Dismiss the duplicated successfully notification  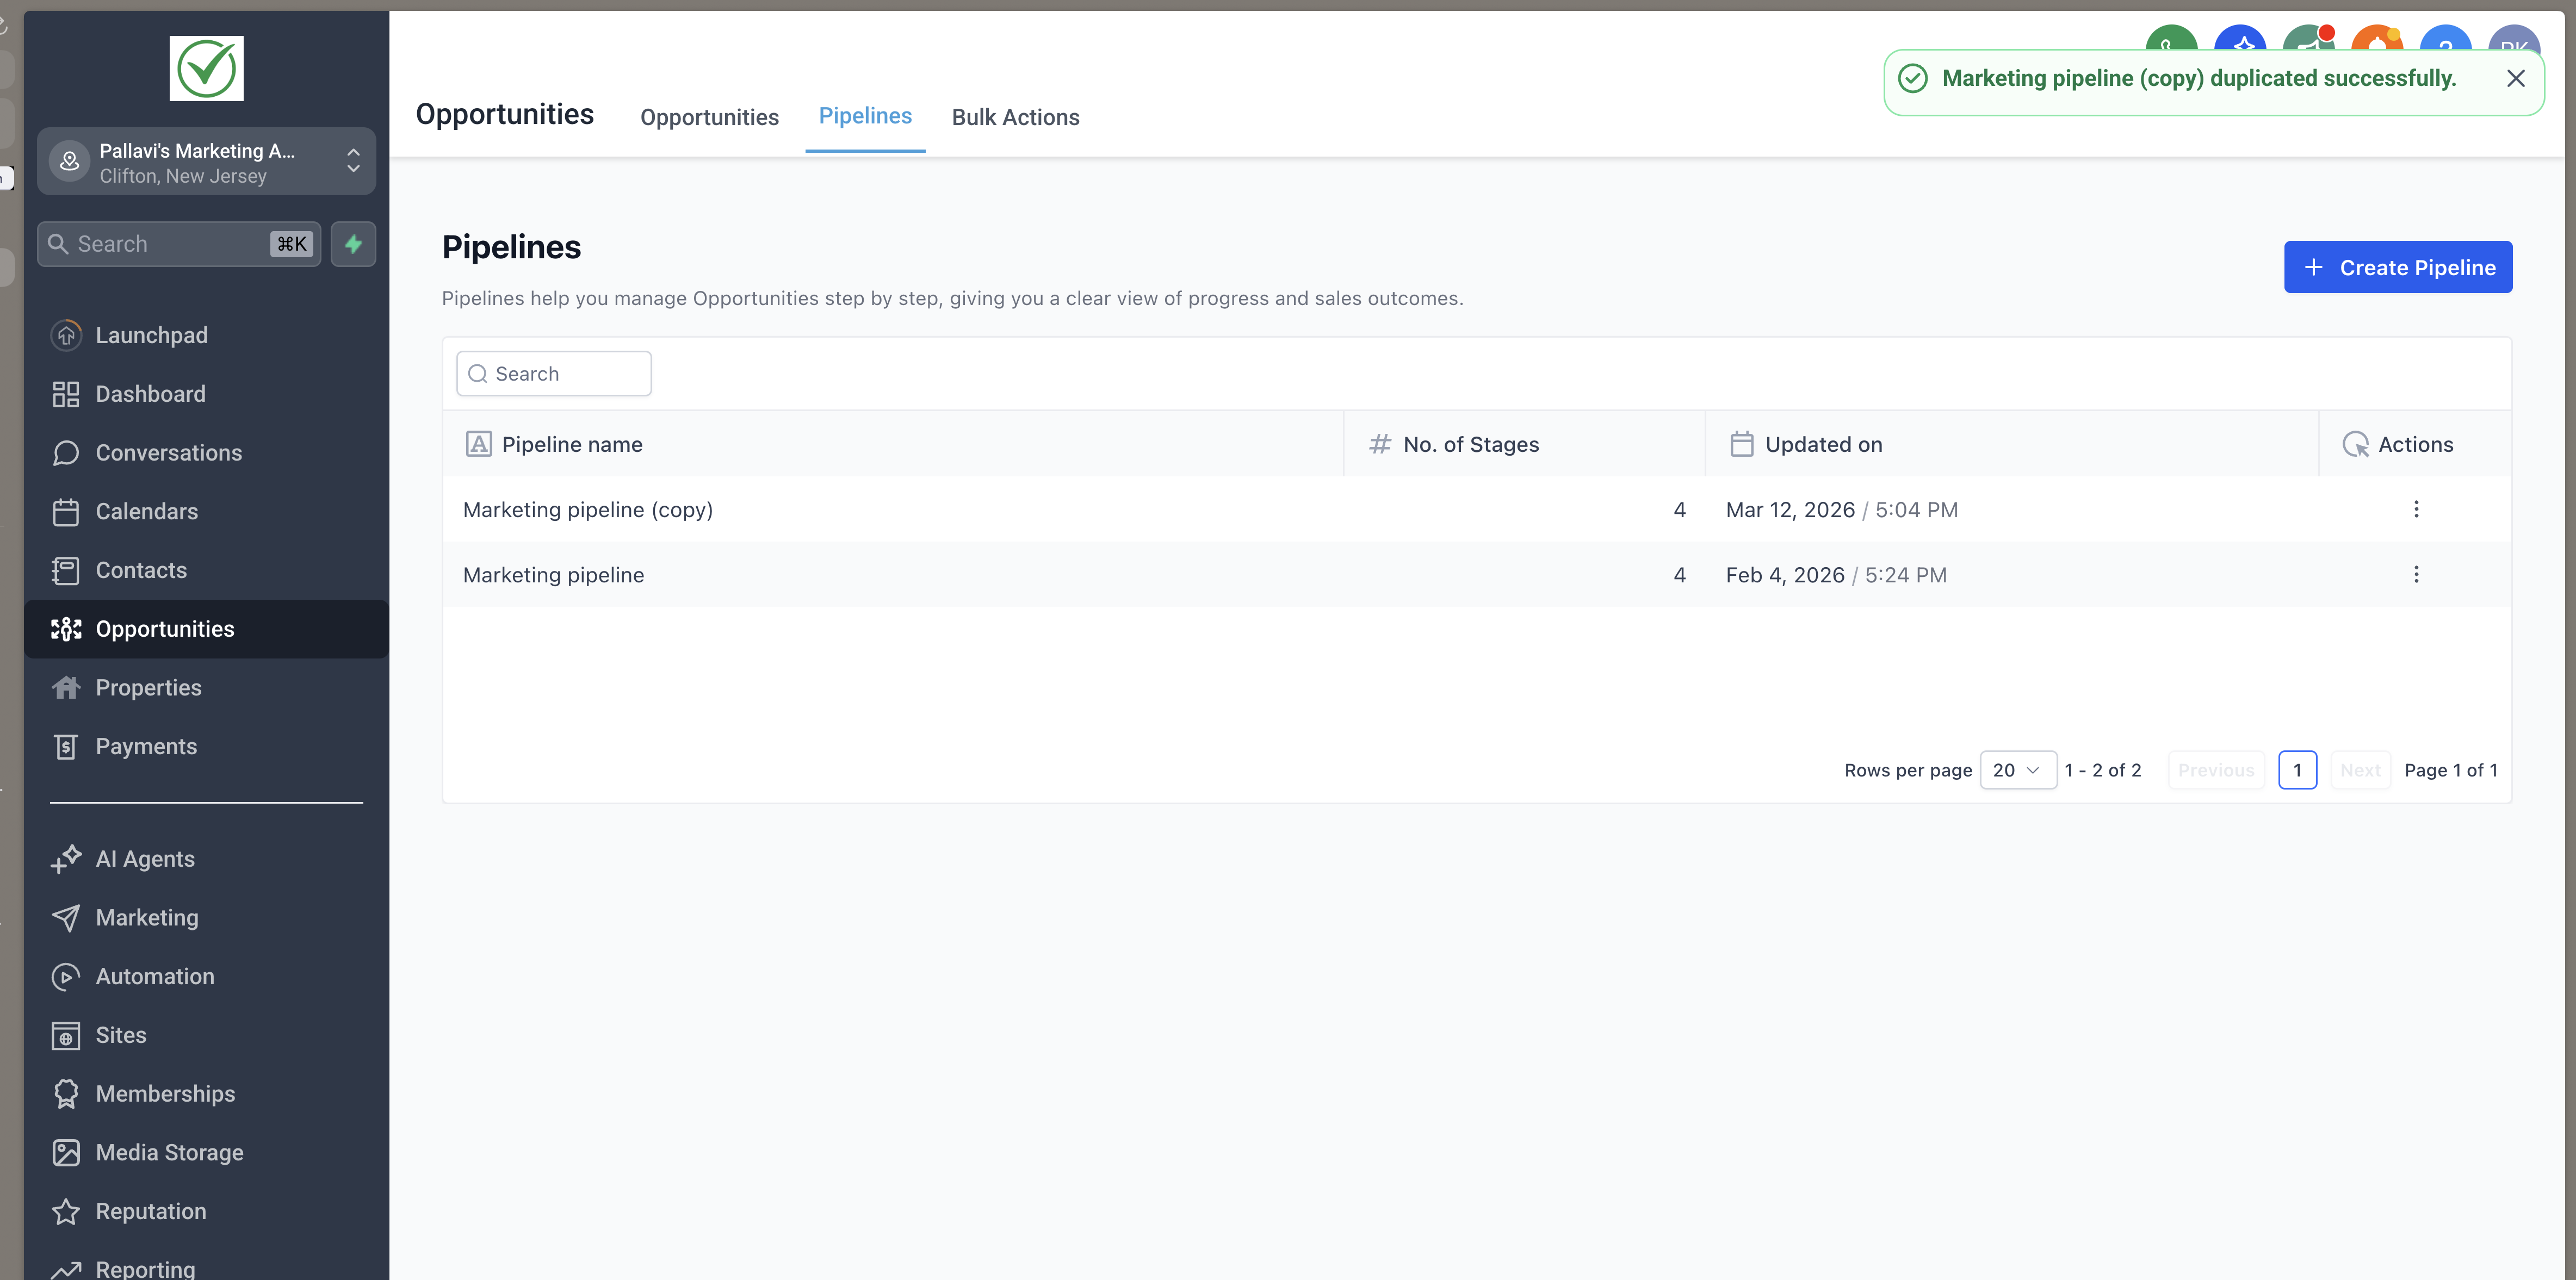click(x=2515, y=79)
